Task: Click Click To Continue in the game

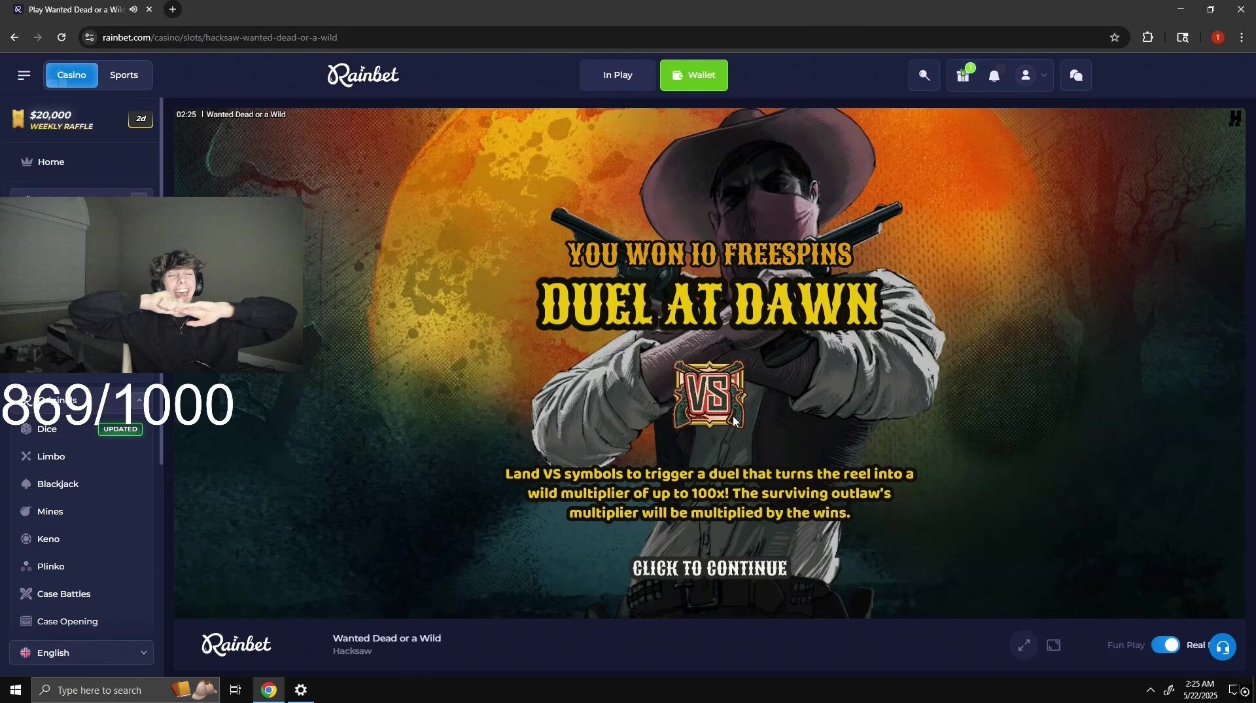Action: click(710, 568)
